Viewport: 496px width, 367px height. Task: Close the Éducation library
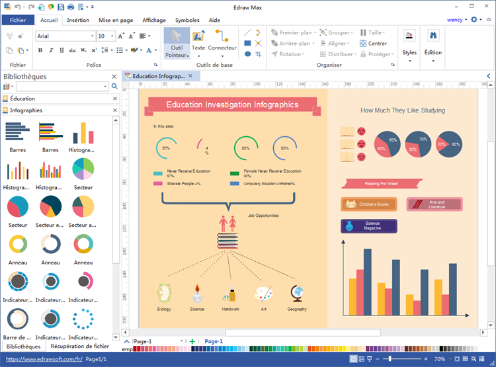pyautogui.click(x=115, y=99)
